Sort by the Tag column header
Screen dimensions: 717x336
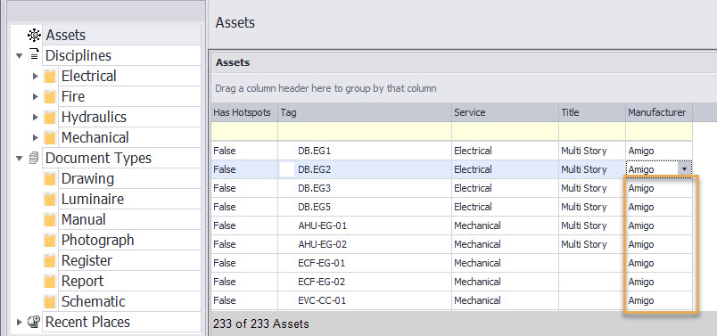coord(365,112)
